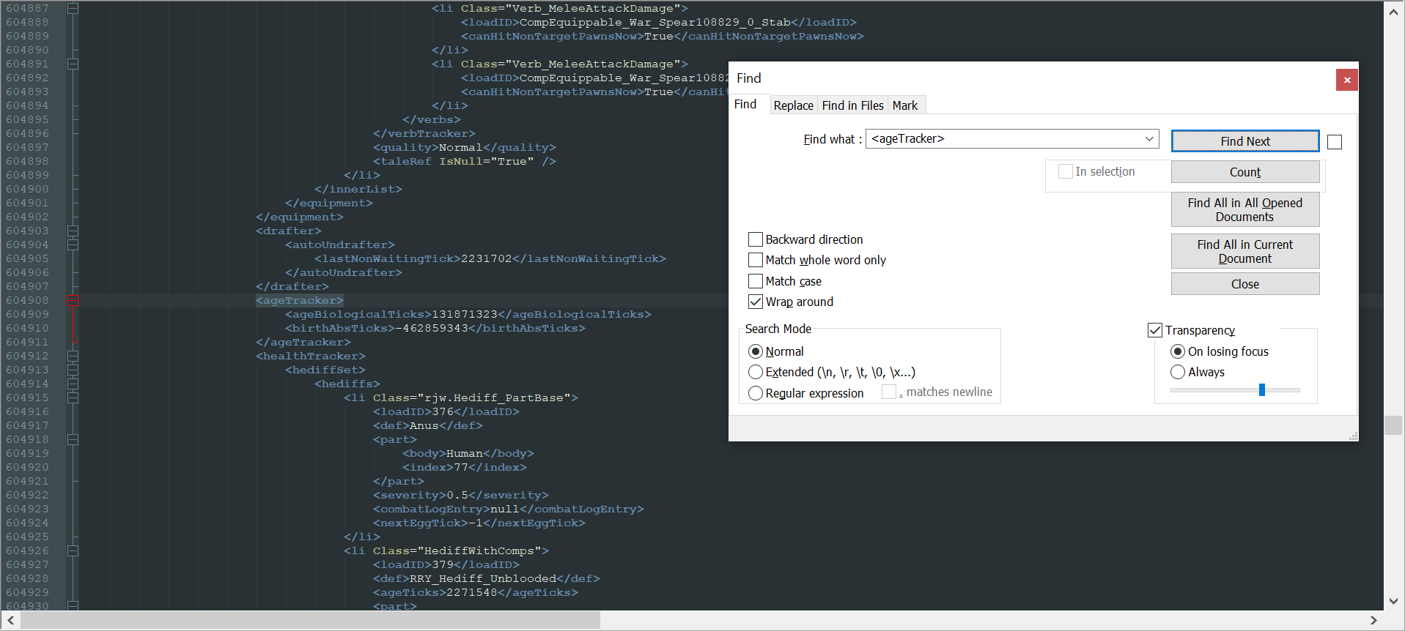The height and width of the screenshot is (631, 1405).
Task: Click line number 604916 in the margin
Action: 27,411
